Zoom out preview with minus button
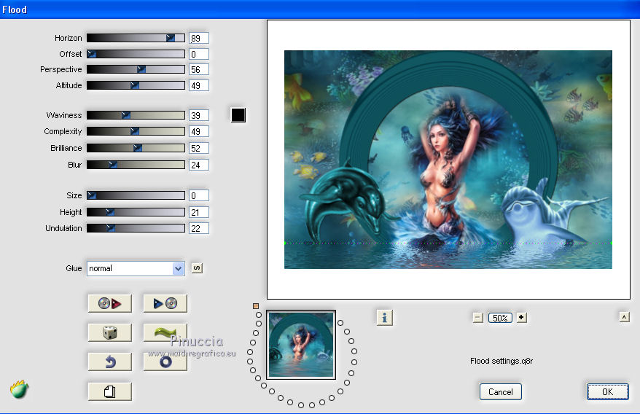This screenshot has height=414, width=640. point(478,317)
